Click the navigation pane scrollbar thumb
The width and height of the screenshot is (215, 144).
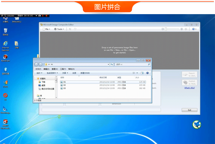[56, 80]
